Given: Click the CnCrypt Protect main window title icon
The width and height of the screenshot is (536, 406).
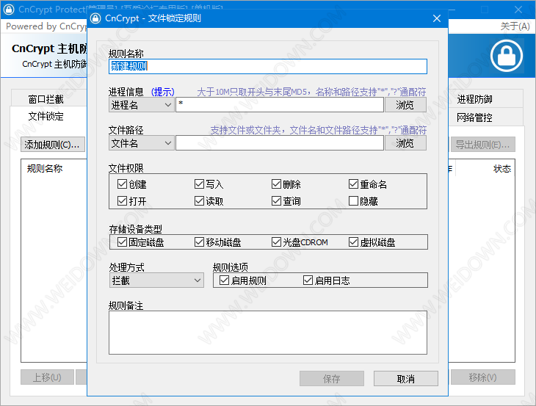Looking at the screenshot, I should click(x=9, y=10).
